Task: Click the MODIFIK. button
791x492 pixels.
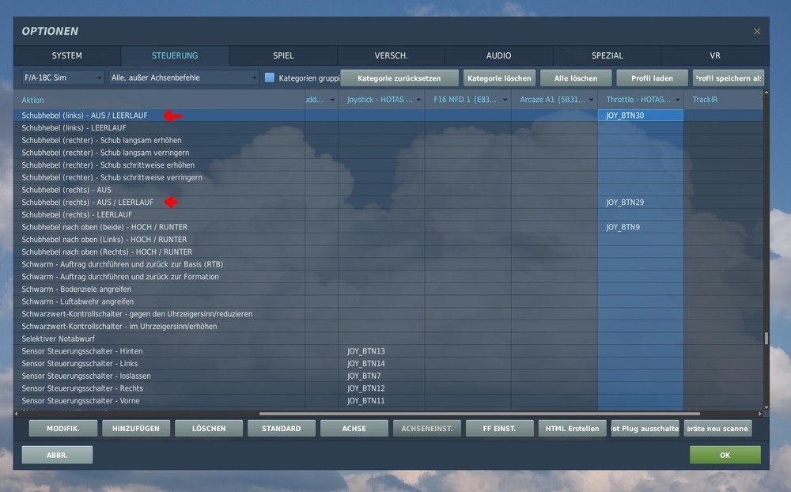Action: click(63, 429)
